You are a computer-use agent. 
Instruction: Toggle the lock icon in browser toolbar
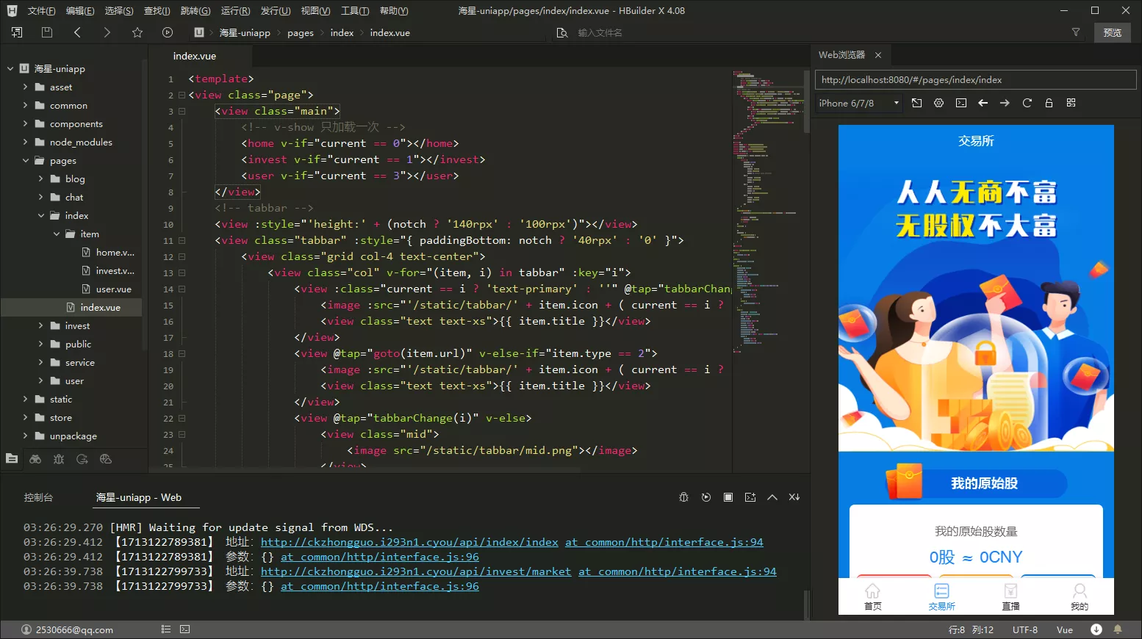coord(1049,104)
